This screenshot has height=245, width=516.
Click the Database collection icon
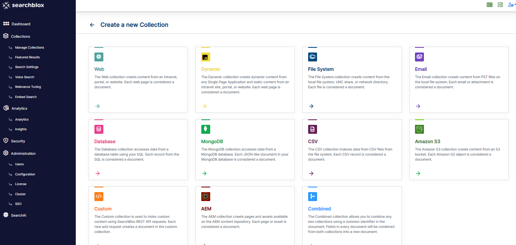click(x=99, y=129)
